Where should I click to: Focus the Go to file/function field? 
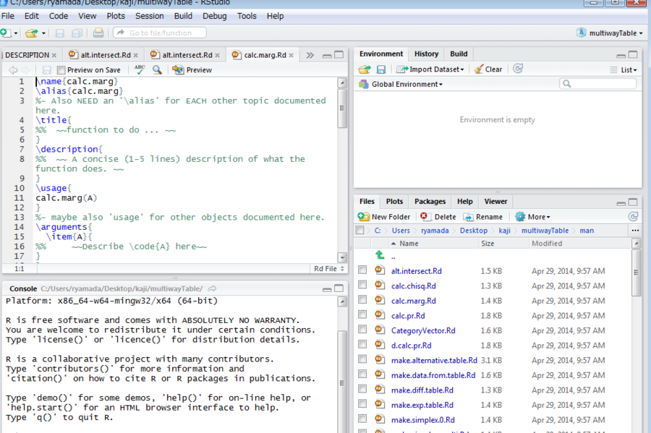tap(160, 33)
